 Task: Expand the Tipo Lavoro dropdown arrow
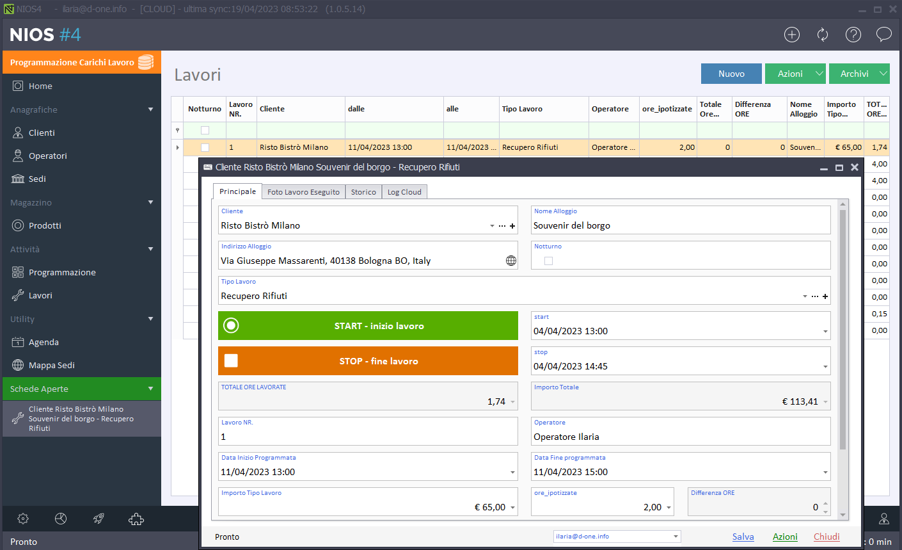point(804,296)
